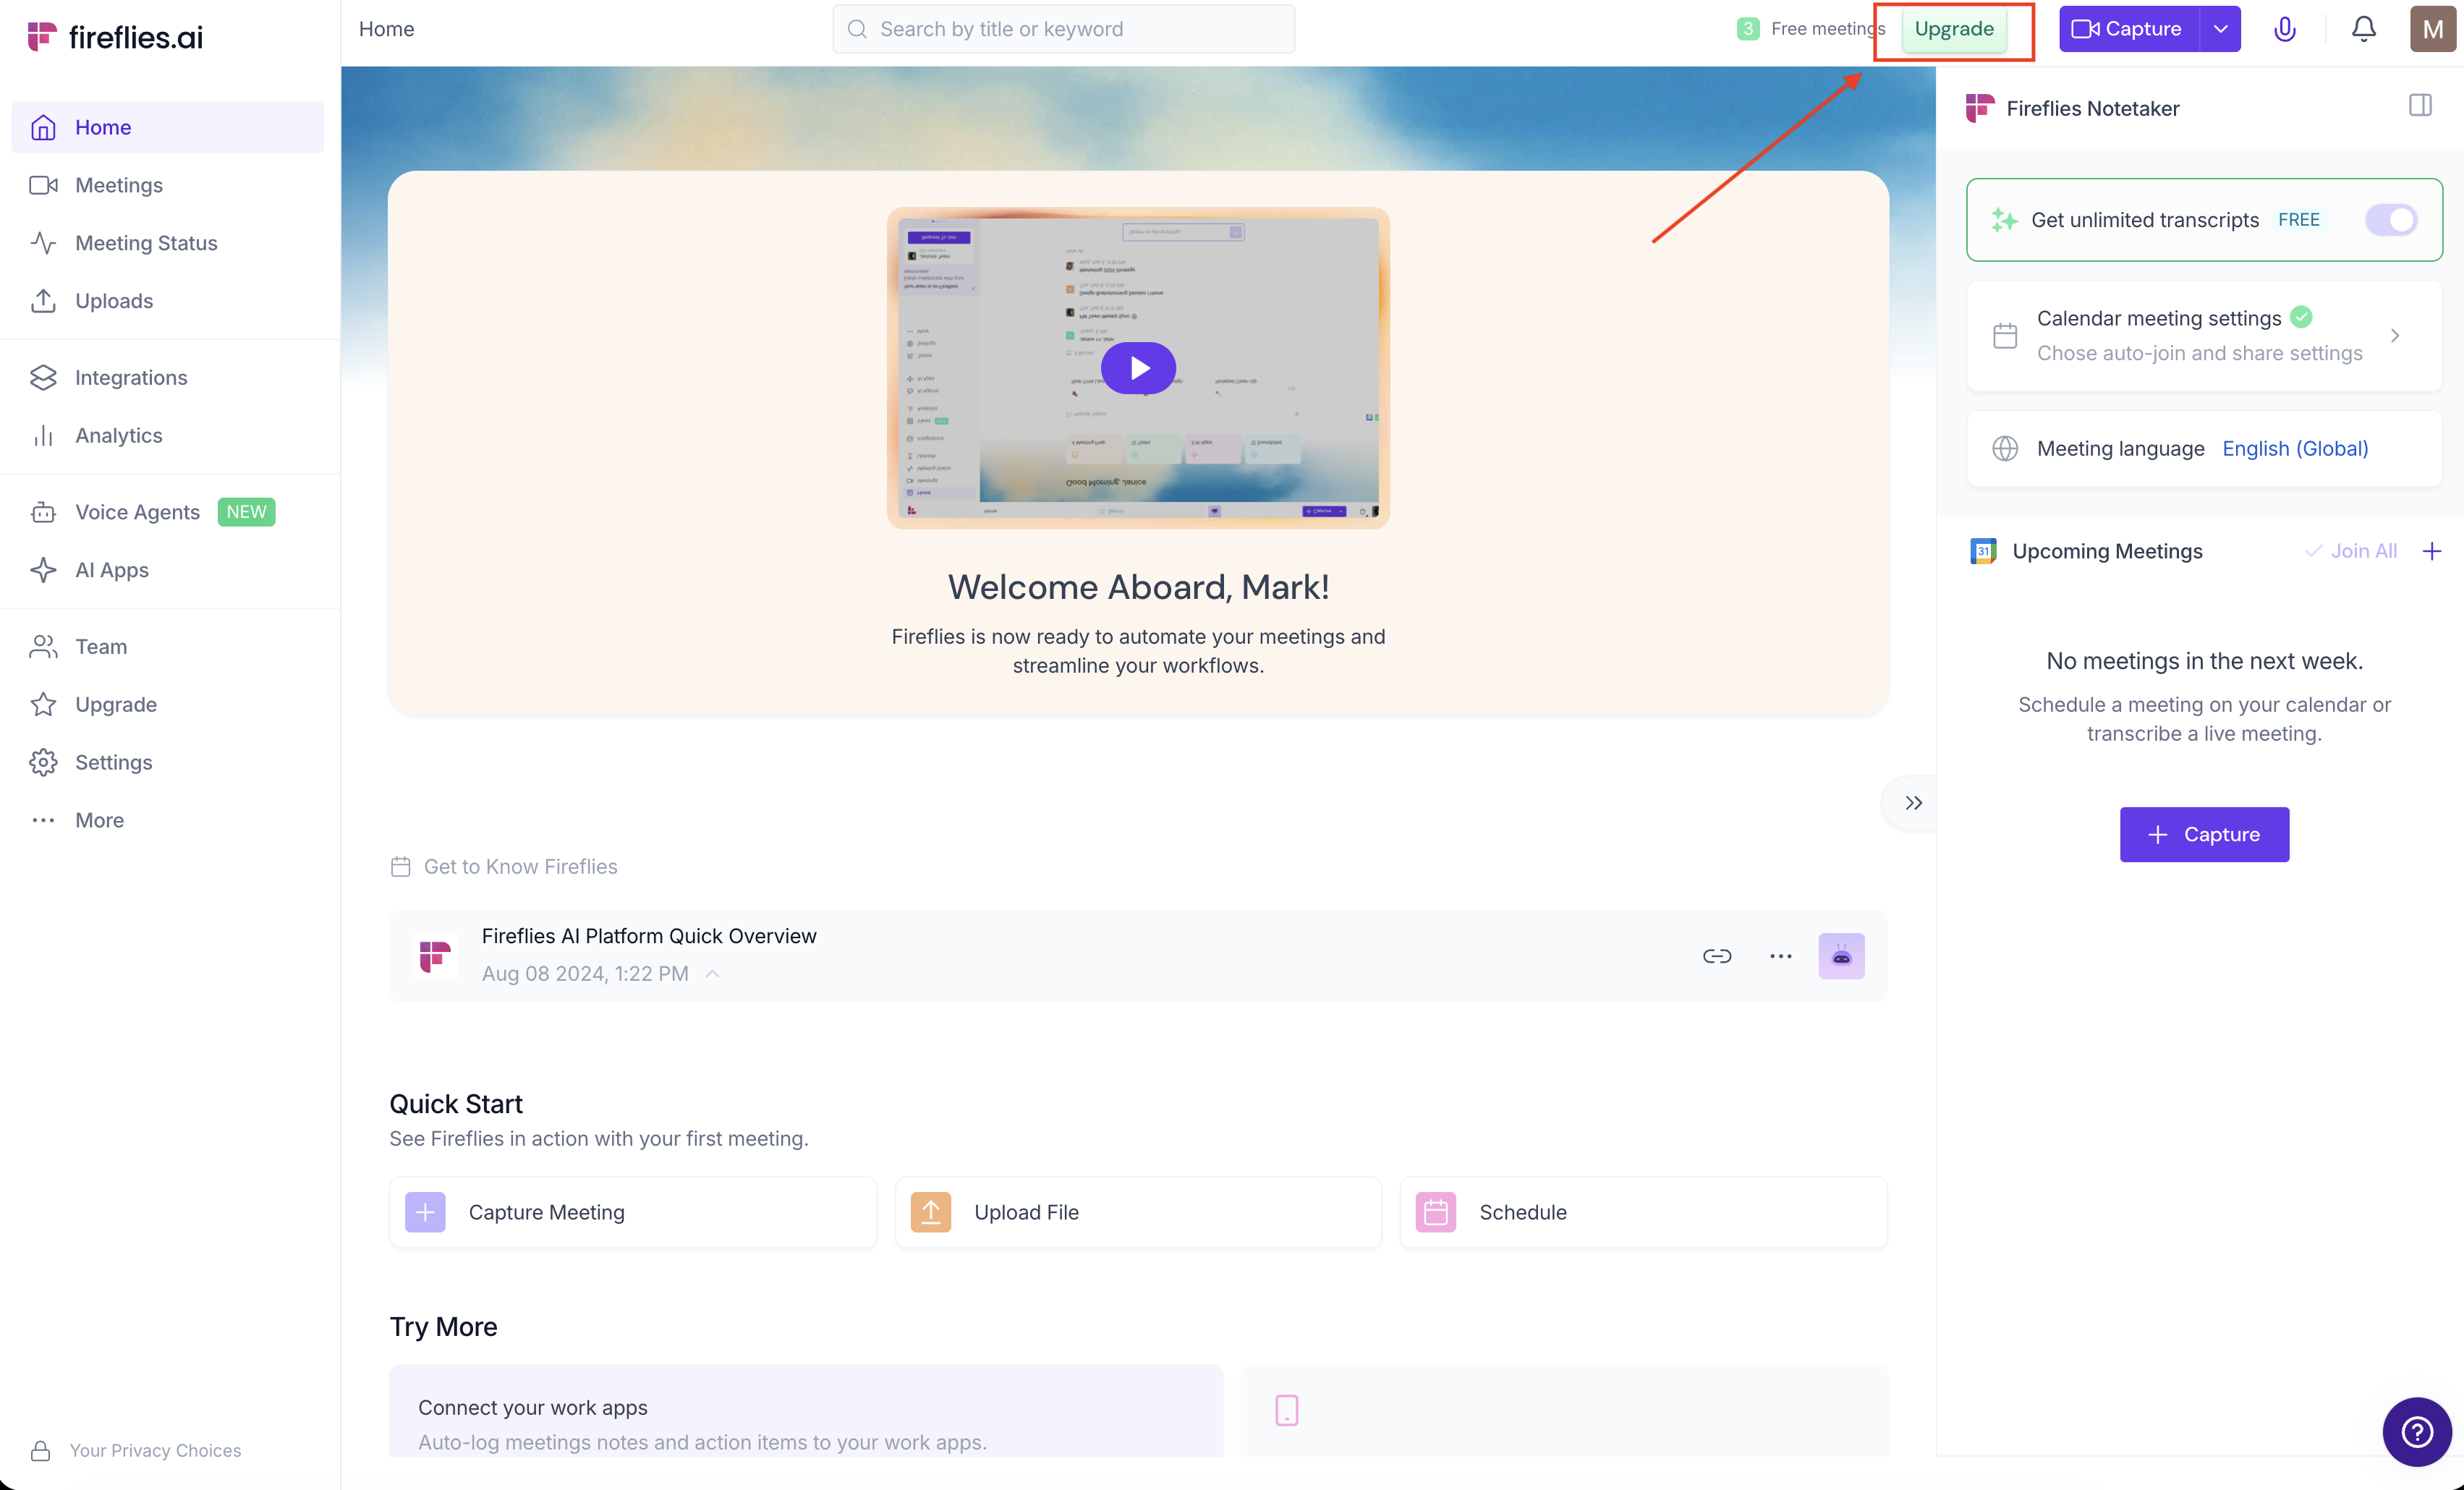
Task: Open Capture button dropdown arrow
Action: (x=2220, y=29)
